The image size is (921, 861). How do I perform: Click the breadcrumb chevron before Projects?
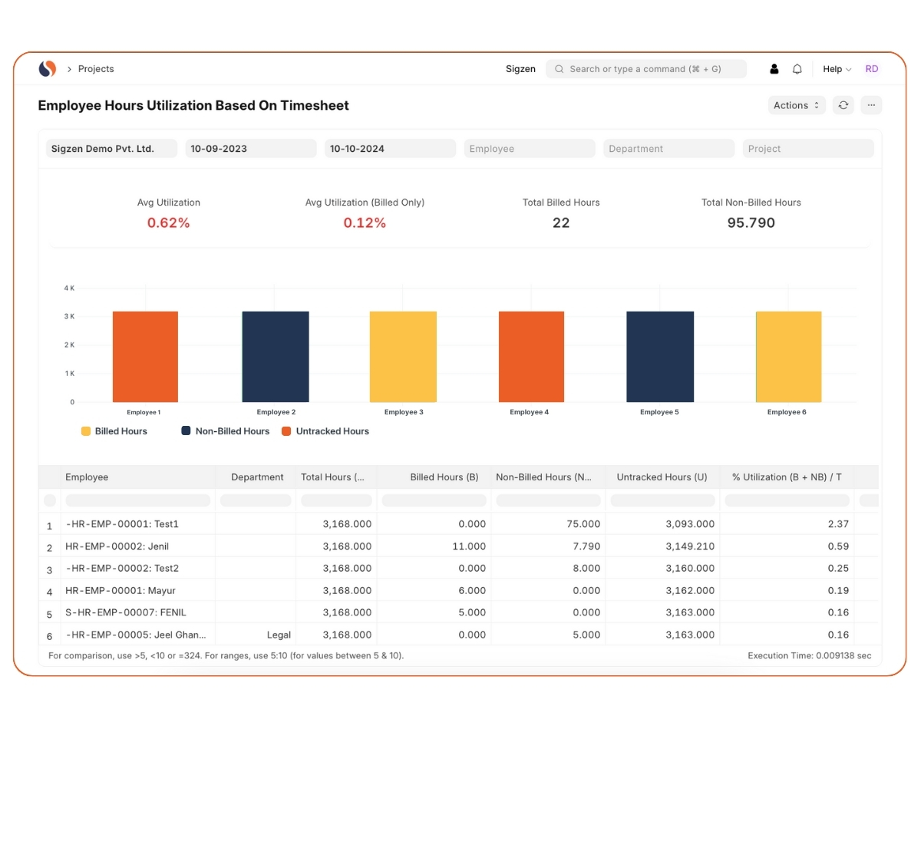tap(69, 69)
